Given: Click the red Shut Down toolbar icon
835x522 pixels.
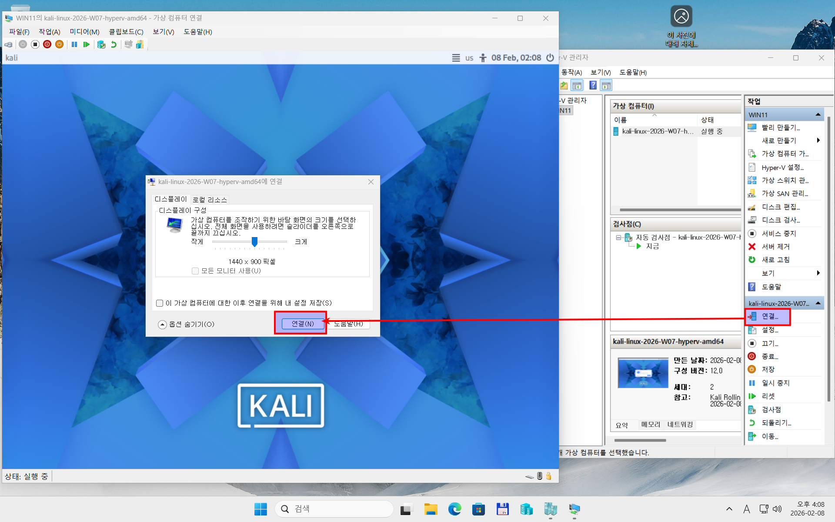Looking at the screenshot, I should point(47,44).
